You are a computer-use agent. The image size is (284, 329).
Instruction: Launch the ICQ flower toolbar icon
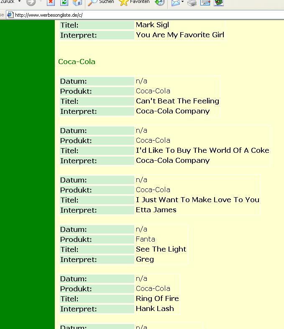(x=219, y=3)
